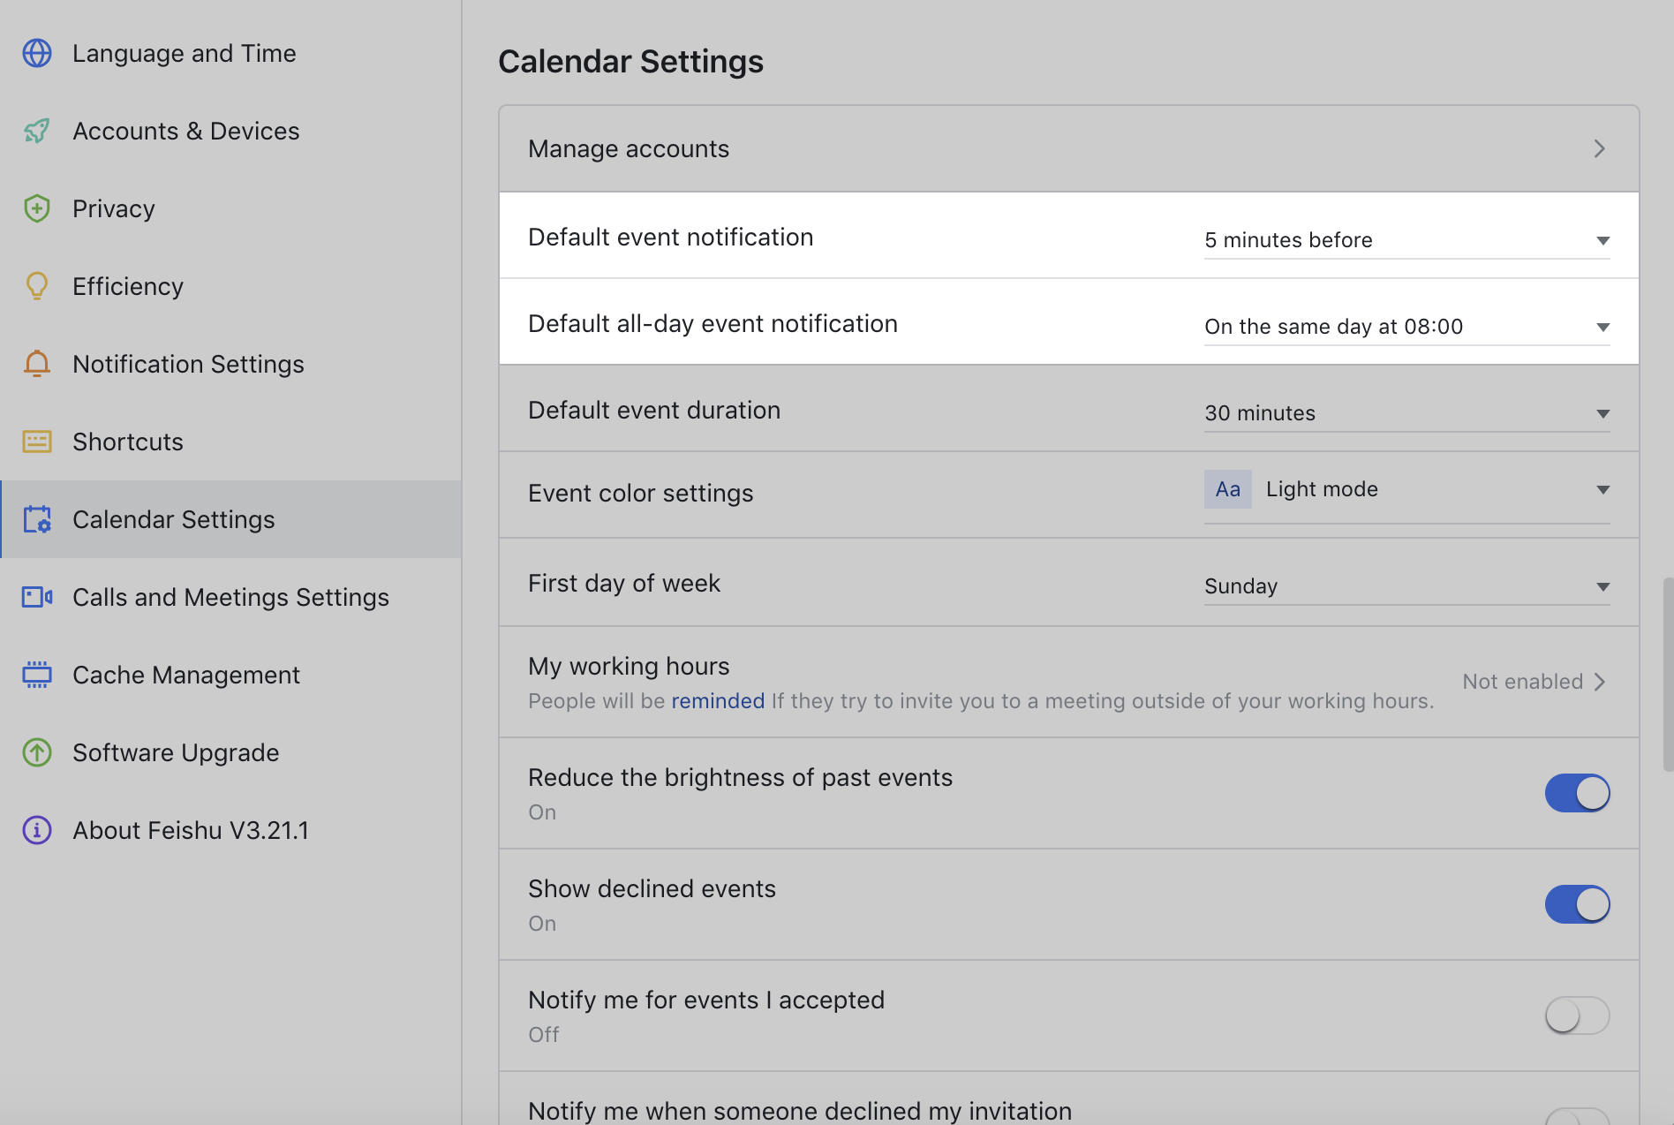Go to Privacy settings
Viewport: 1674px width, 1125px height.
point(230,208)
